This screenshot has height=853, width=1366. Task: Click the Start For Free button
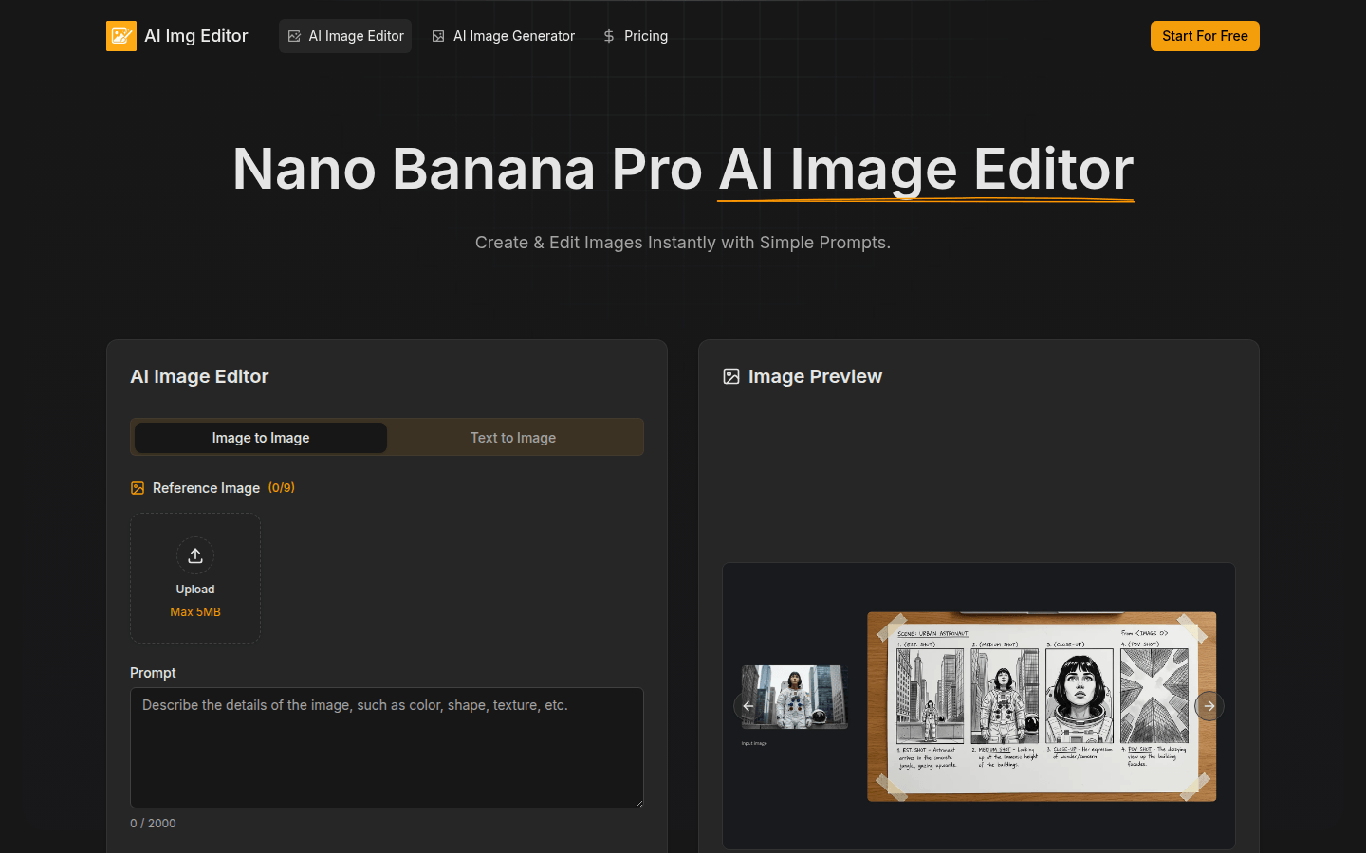(x=1205, y=36)
